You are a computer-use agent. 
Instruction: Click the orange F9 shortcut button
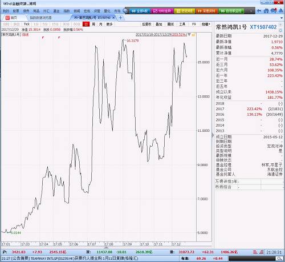tap(206, 11)
